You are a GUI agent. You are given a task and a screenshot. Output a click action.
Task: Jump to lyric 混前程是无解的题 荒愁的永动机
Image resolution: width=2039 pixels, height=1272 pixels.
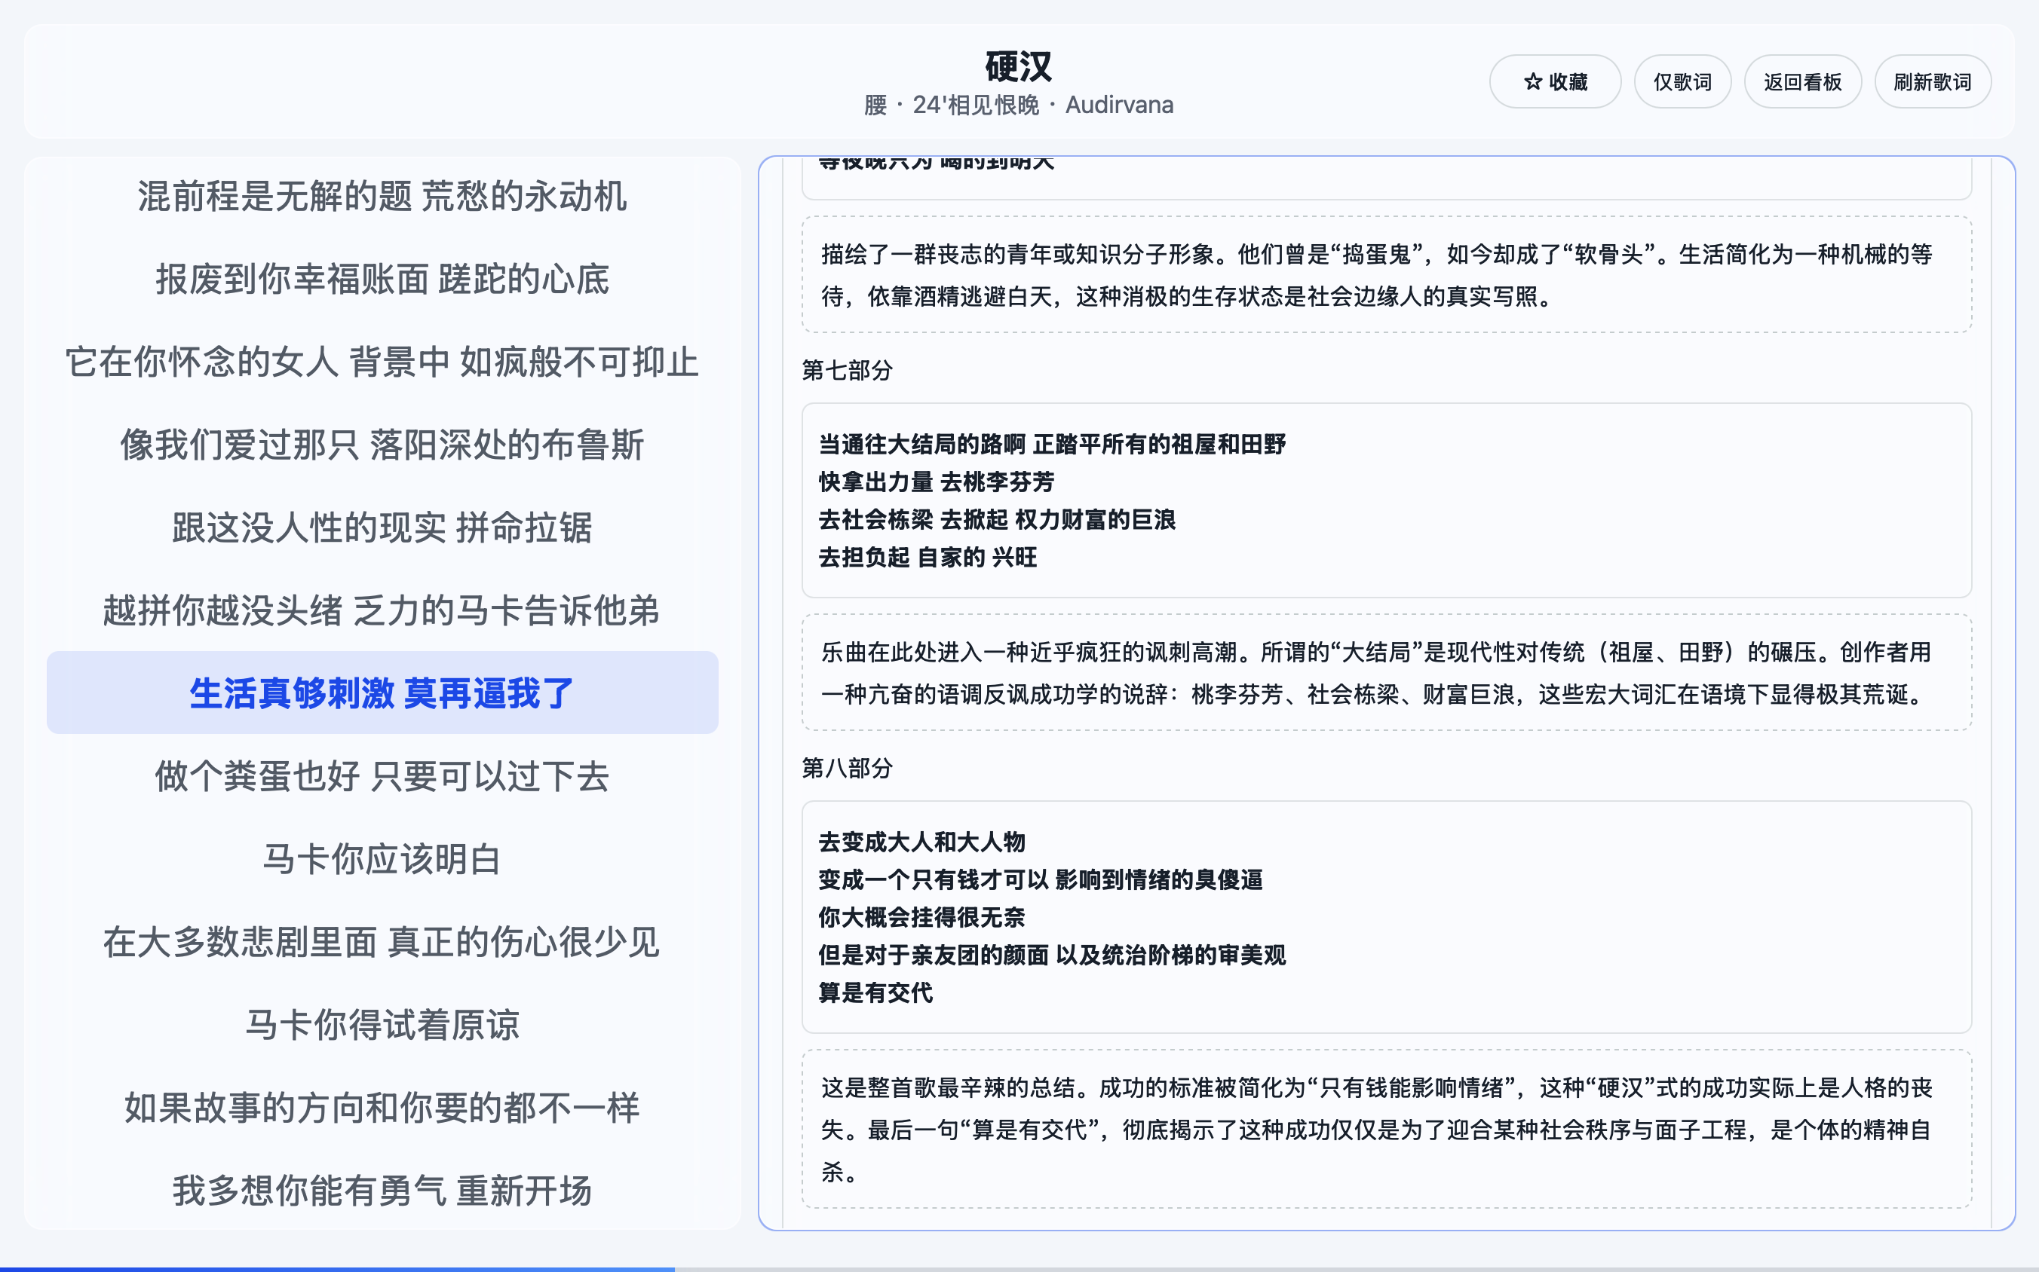pos(382,196)
